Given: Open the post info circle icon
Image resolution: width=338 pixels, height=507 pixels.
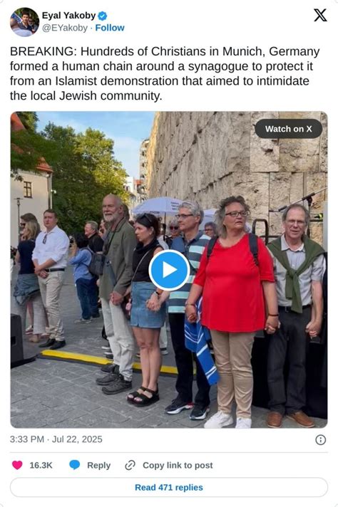Looking at the screenshot, I should 320,440.
